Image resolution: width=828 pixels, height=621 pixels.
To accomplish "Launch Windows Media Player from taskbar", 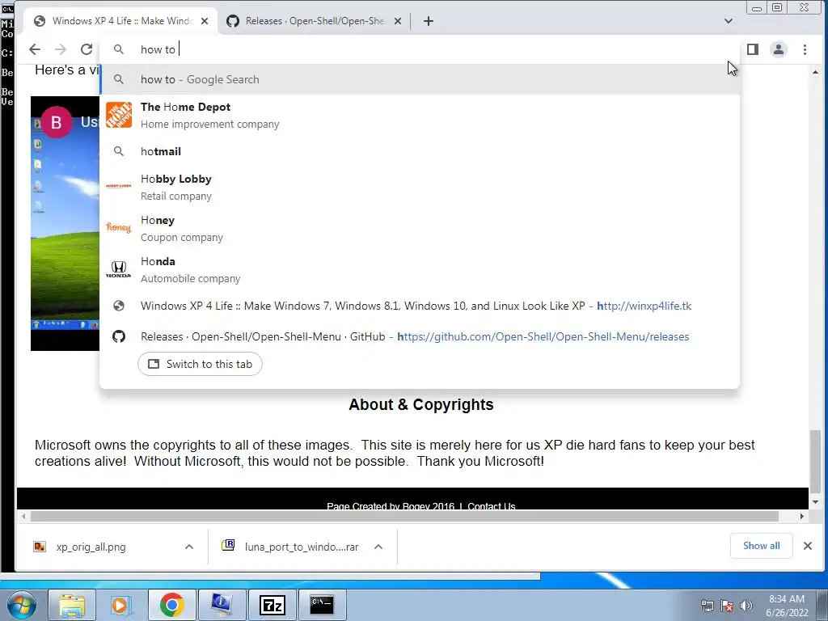I will click(121, 605).
